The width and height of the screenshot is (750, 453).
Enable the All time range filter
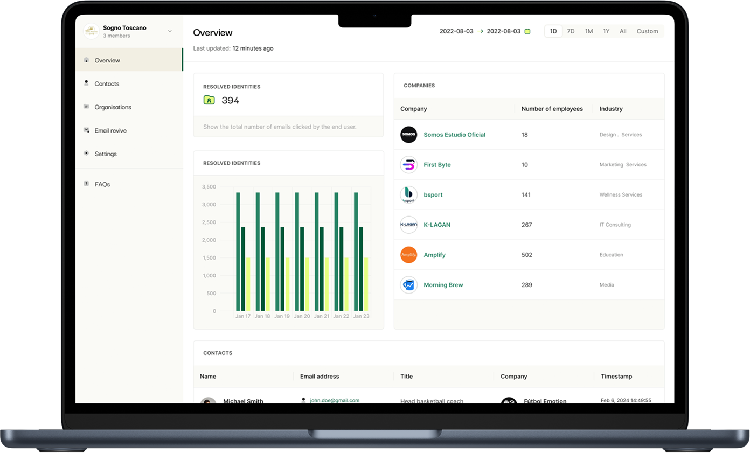click(623, 31)
